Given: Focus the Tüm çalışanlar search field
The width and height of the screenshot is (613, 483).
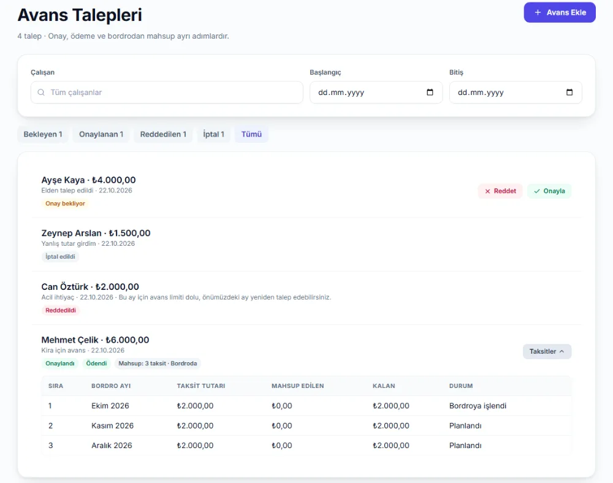Looking at the screenshot, I should [x=167, y=92].
